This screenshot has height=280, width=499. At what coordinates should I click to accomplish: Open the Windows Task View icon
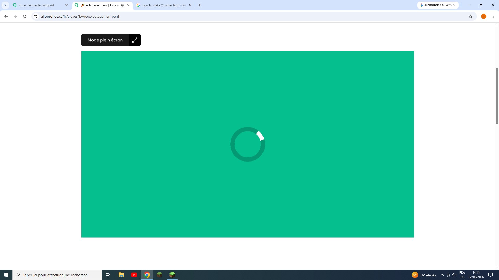pyautogui.click(x=108, y=275)
